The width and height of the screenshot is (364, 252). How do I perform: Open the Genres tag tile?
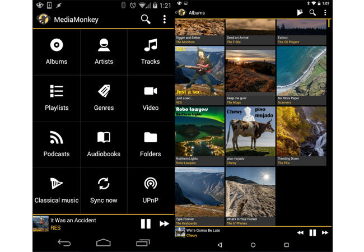(x=104, y=98)
